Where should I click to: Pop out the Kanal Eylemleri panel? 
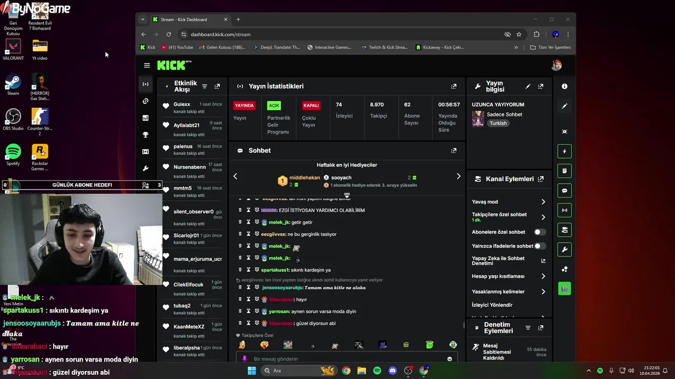(541, 179)
